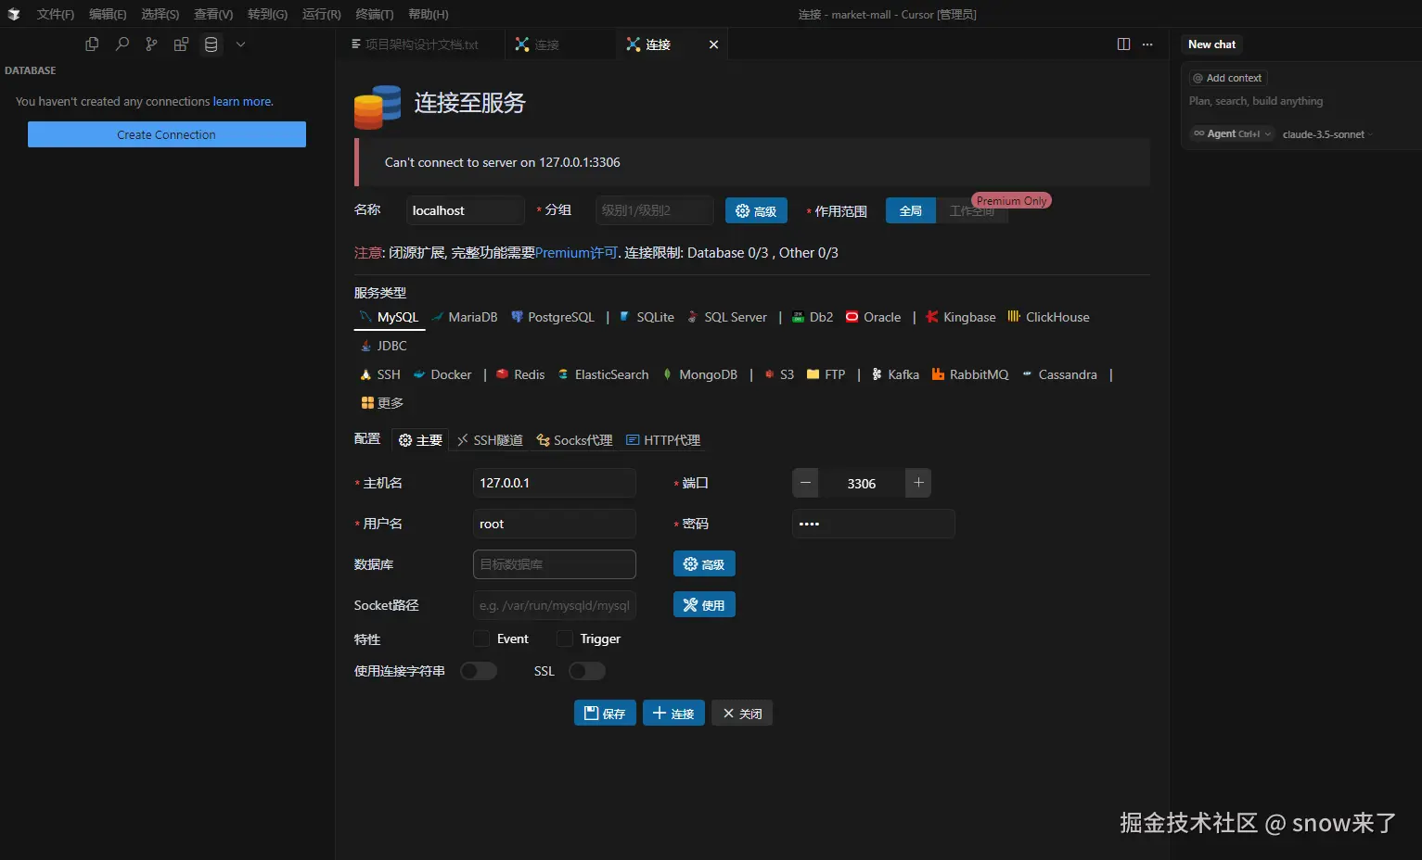
Task: Open the Explorer icon in the activity bar
Action: [92, 44]
